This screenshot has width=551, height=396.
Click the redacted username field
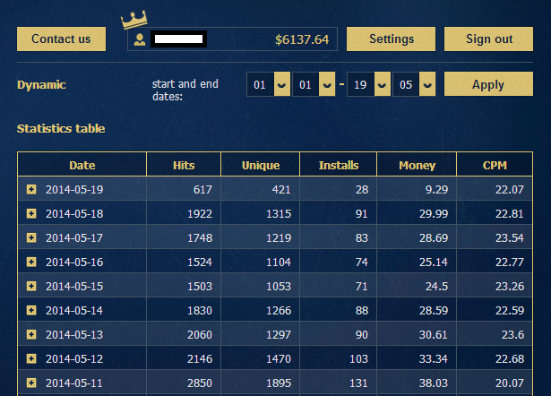(178, 39)
